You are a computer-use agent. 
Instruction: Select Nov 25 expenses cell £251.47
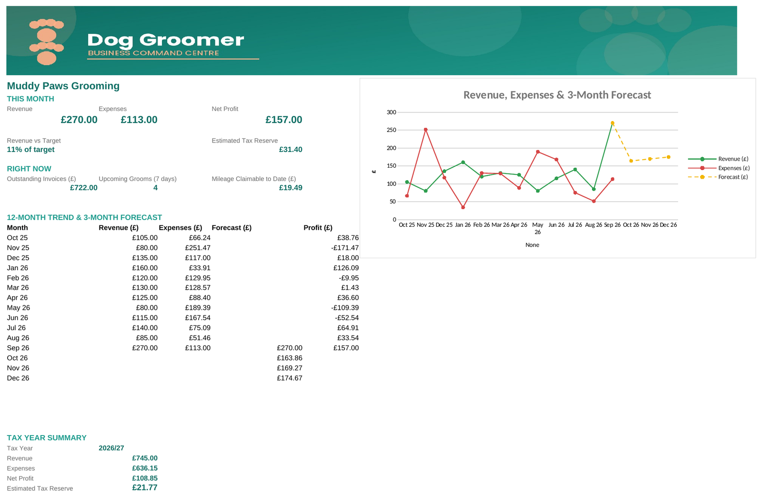point(198,248)
